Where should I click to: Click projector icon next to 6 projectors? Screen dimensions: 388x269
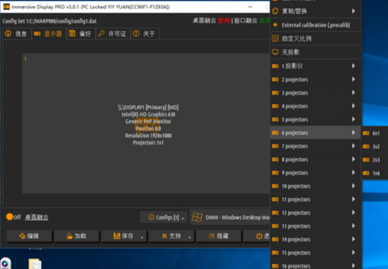[275, 133]
